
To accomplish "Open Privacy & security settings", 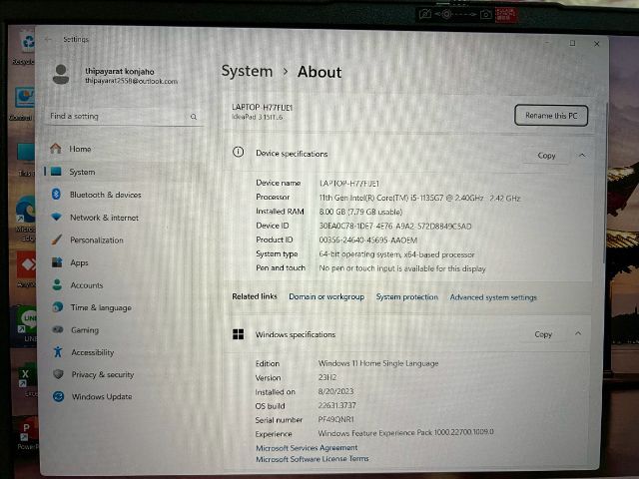I will [103, 375].
